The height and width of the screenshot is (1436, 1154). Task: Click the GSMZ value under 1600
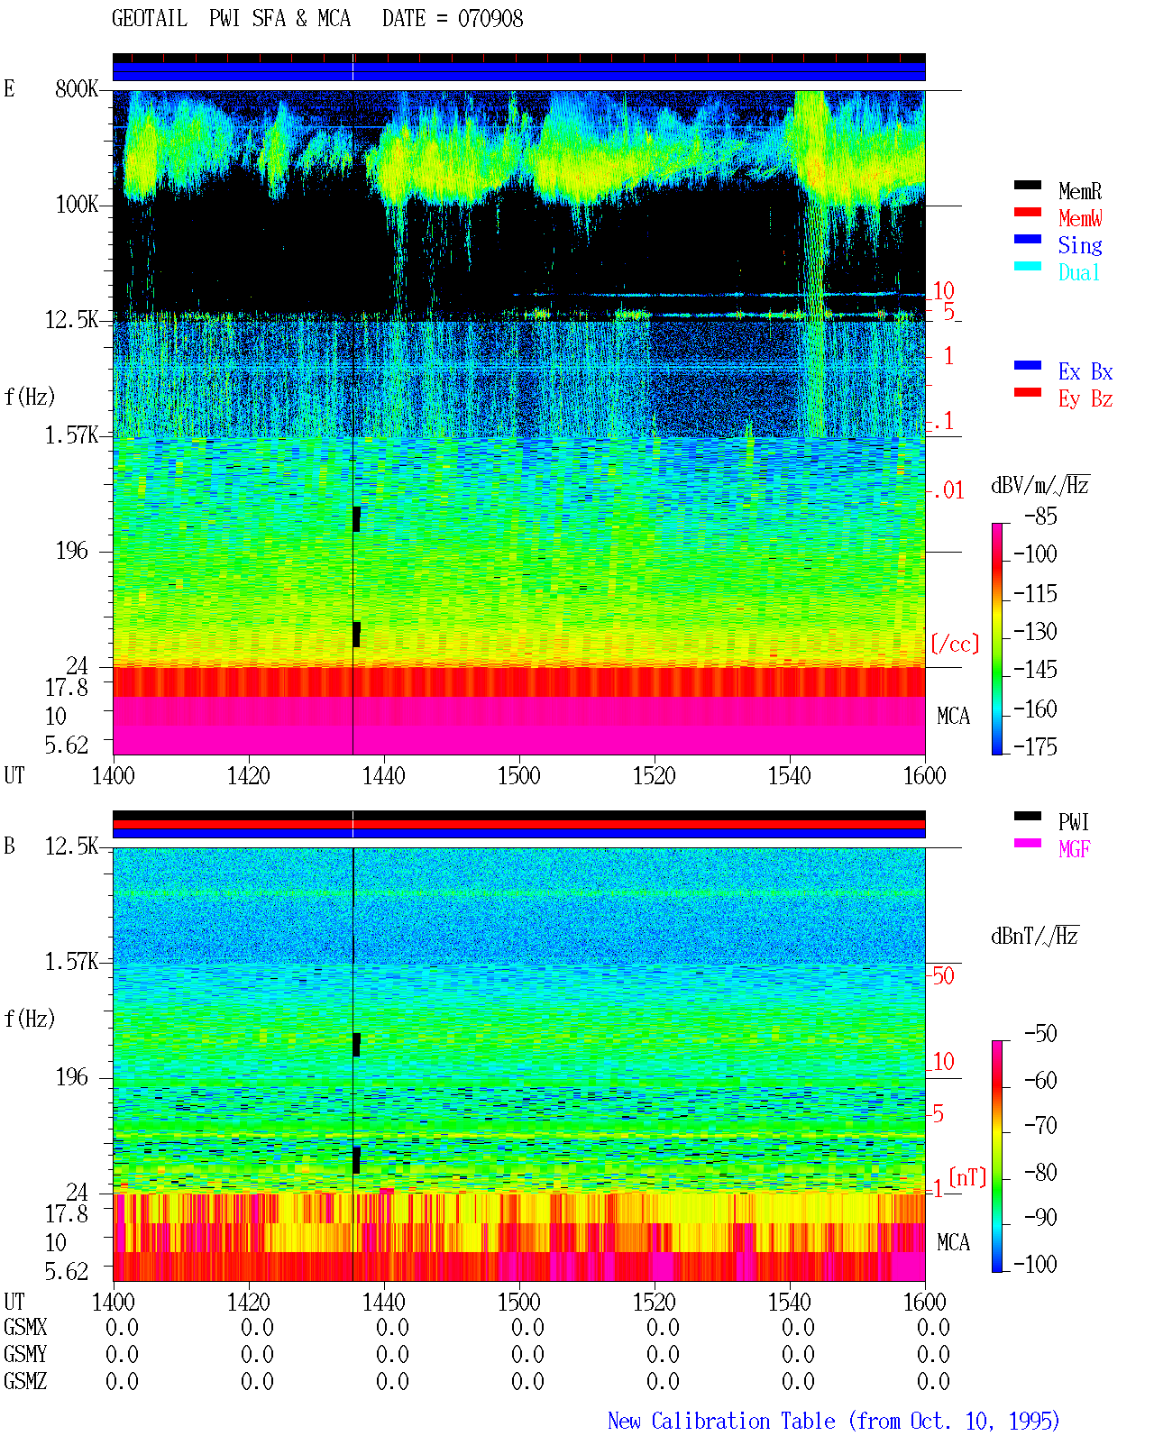(x=933, y=1381)
